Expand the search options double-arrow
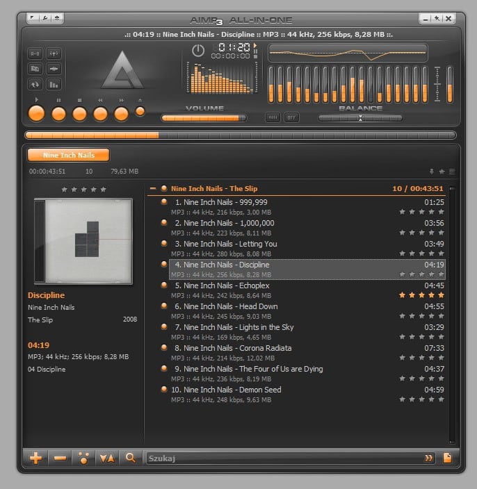 [429, 458]
